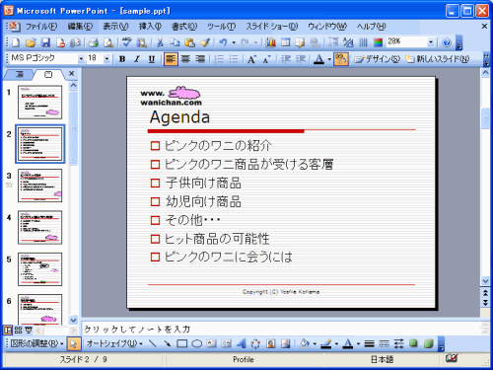Insert WordArt
The image size is (493, 370).
[x=241, y=343]
